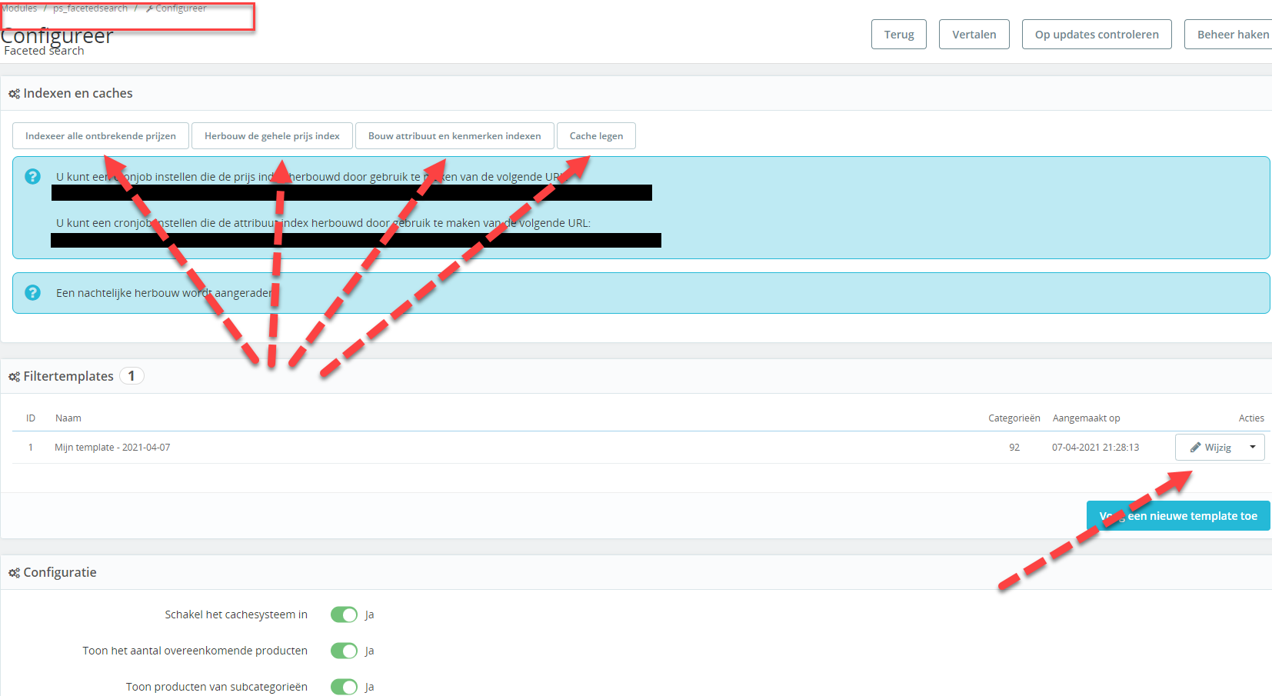
Task: Click the gears icon beside Indexen en caches
Action: (x=14, y=94)
